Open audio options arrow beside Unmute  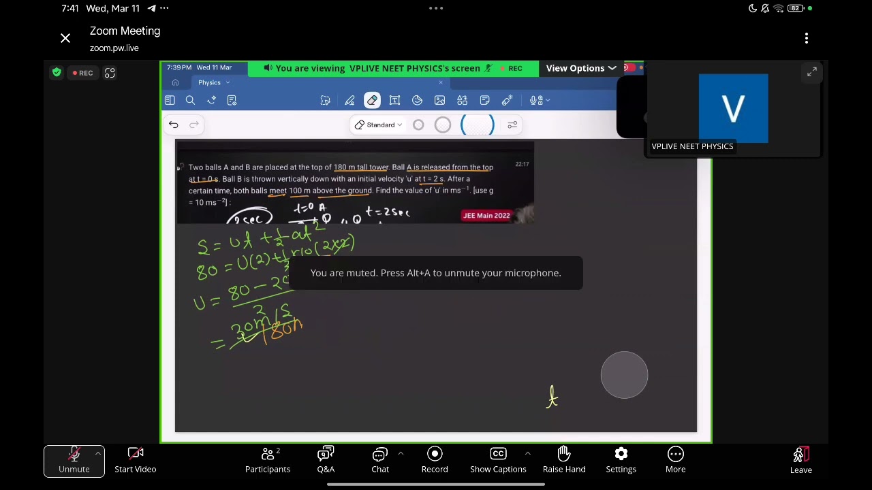(98, 453)
